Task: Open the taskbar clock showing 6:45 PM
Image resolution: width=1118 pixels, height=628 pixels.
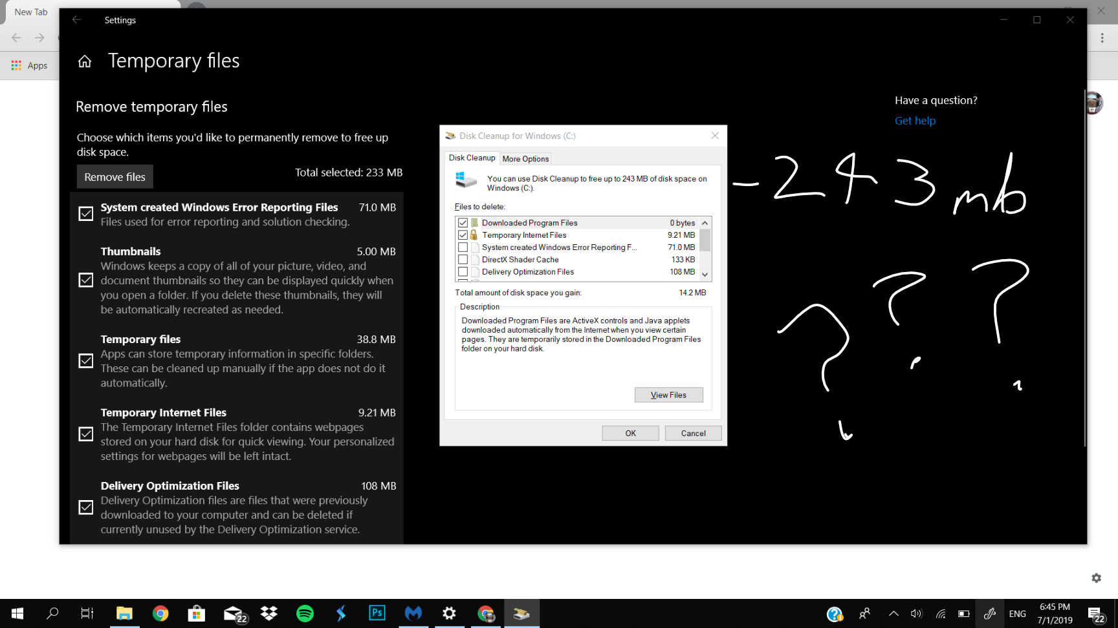Action: 1055,614
